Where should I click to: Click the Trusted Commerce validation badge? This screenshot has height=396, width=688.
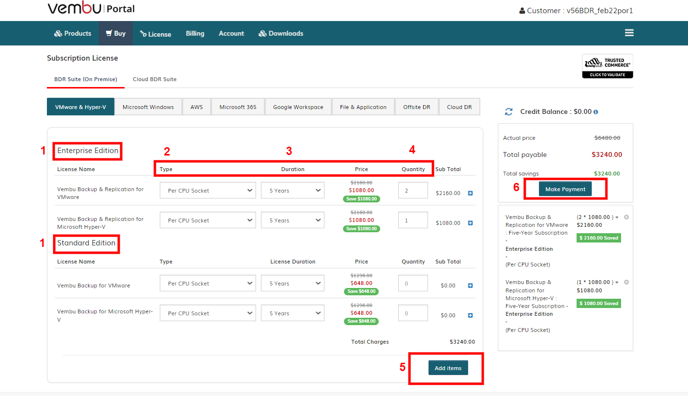click(x=607, y=66)
